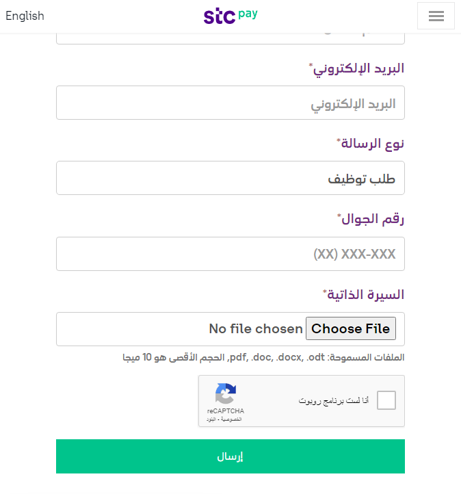Click the Choose File button
461x494 pixels.
coord(351,328)
